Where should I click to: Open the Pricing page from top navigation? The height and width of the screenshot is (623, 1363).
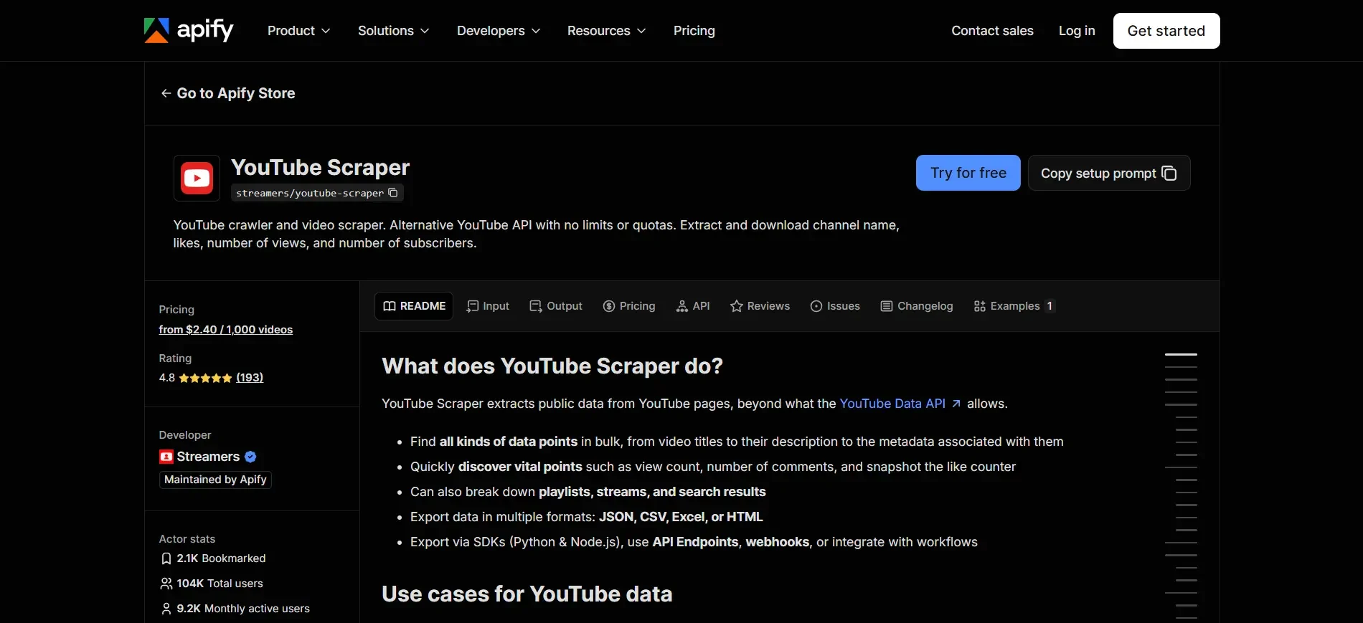694,31
